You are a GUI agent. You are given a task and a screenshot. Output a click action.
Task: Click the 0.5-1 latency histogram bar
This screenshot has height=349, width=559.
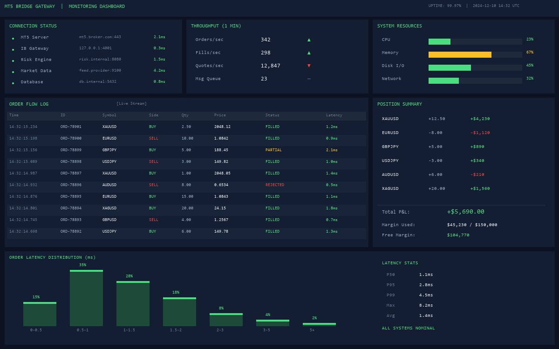(86, 297)
